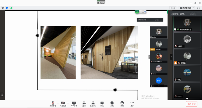Enter full screen mode icon
Screen dimensions: 202x108
(198, 8)
